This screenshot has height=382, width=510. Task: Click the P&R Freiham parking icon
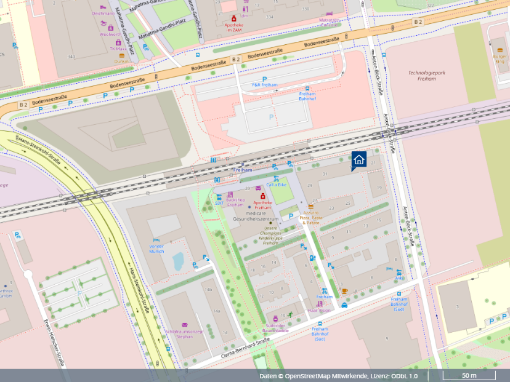(265, 79)
